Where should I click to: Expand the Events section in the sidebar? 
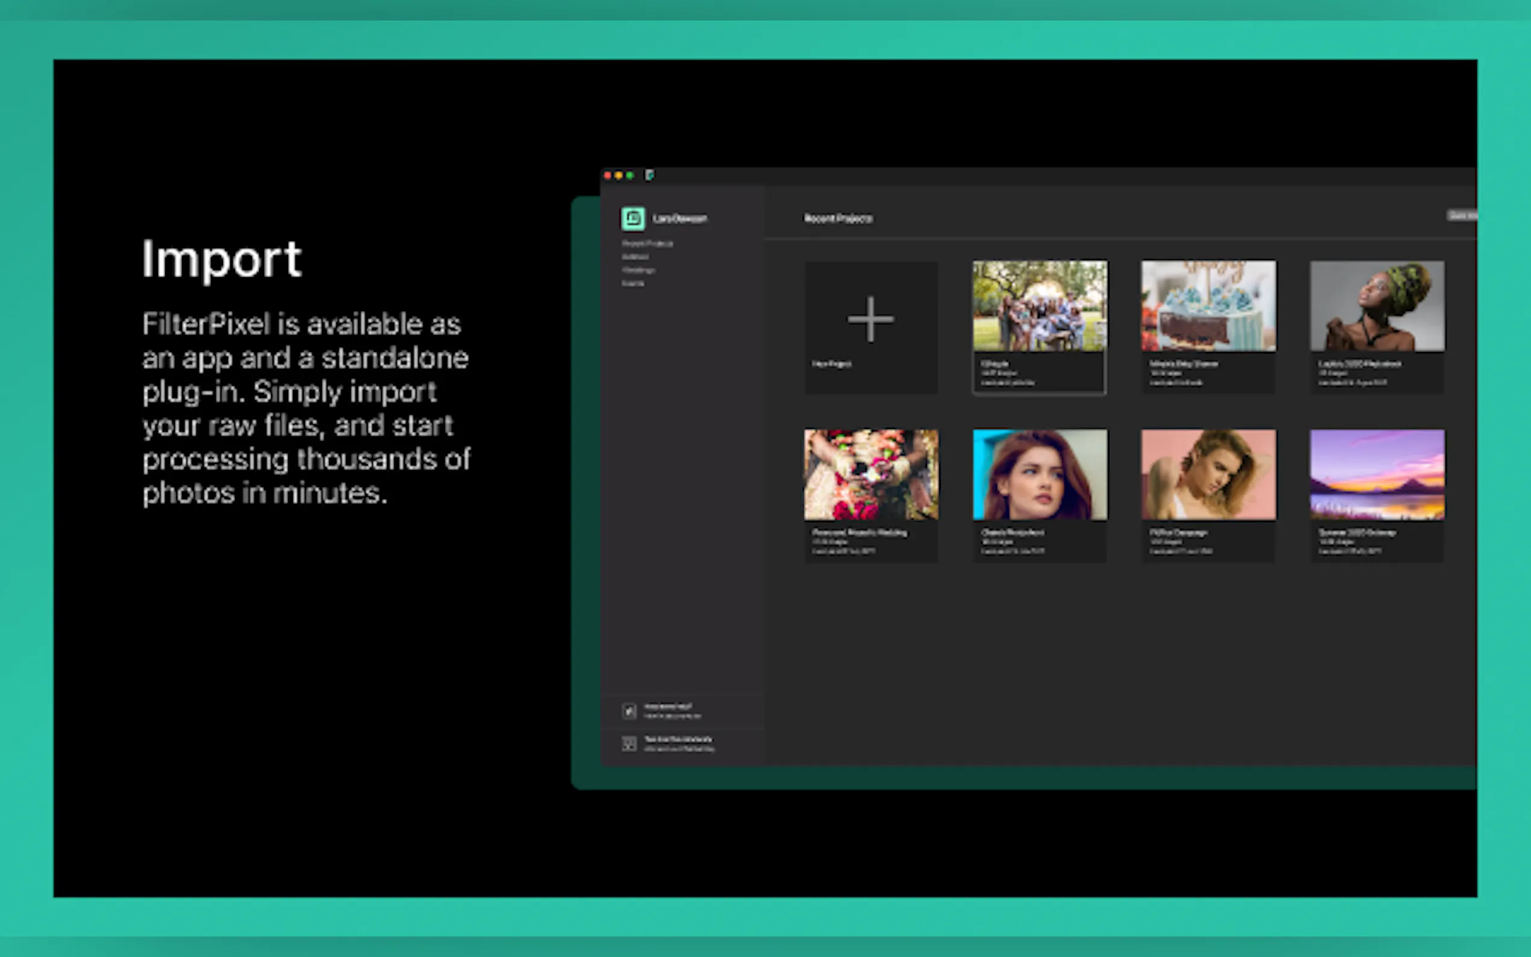(633, 282)
